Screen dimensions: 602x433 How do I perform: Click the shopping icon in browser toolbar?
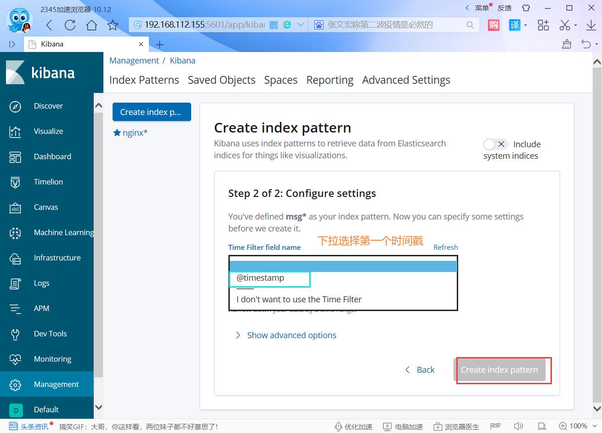click(x=494, y=25)
